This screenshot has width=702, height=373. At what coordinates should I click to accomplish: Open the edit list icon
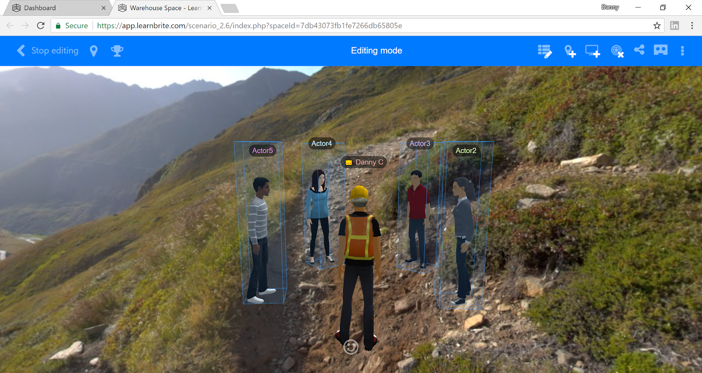tap(545, 51)
